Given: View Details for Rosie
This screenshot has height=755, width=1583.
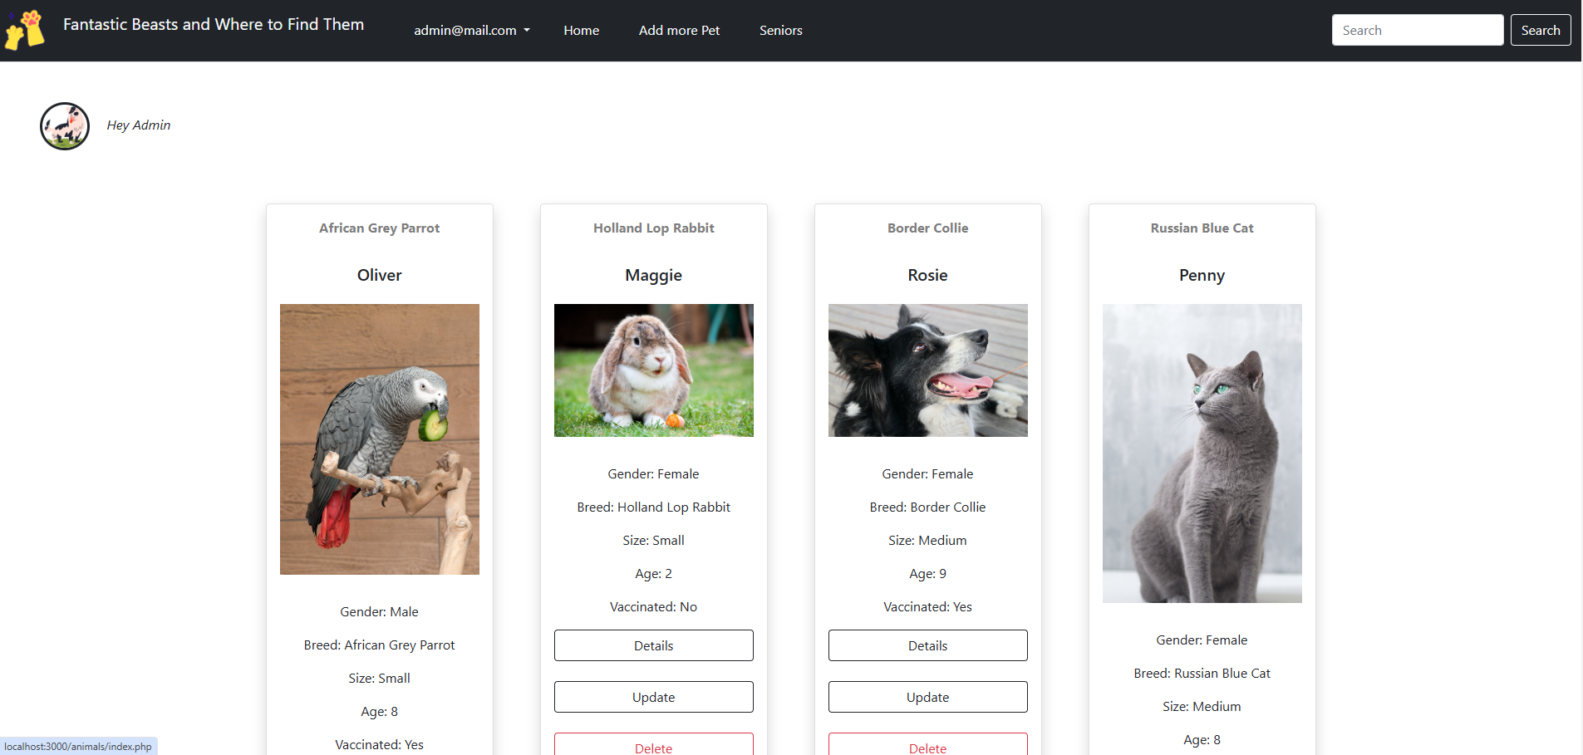Looking at the screenshot, I should [x=928, y=645].
